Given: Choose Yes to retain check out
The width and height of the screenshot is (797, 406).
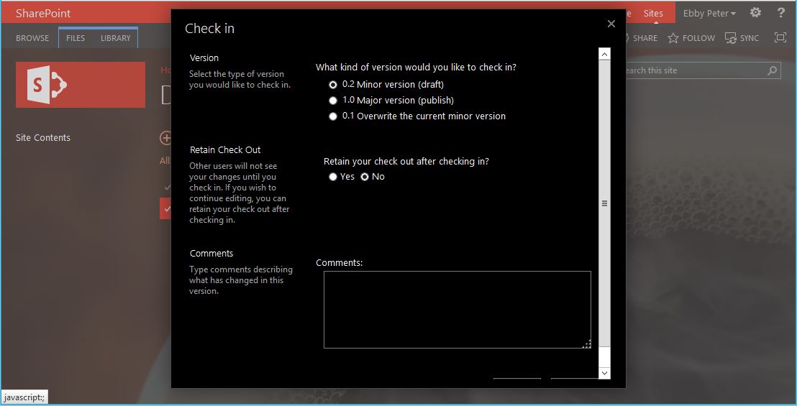Looking at the screenshot, I should pos(333,177).
